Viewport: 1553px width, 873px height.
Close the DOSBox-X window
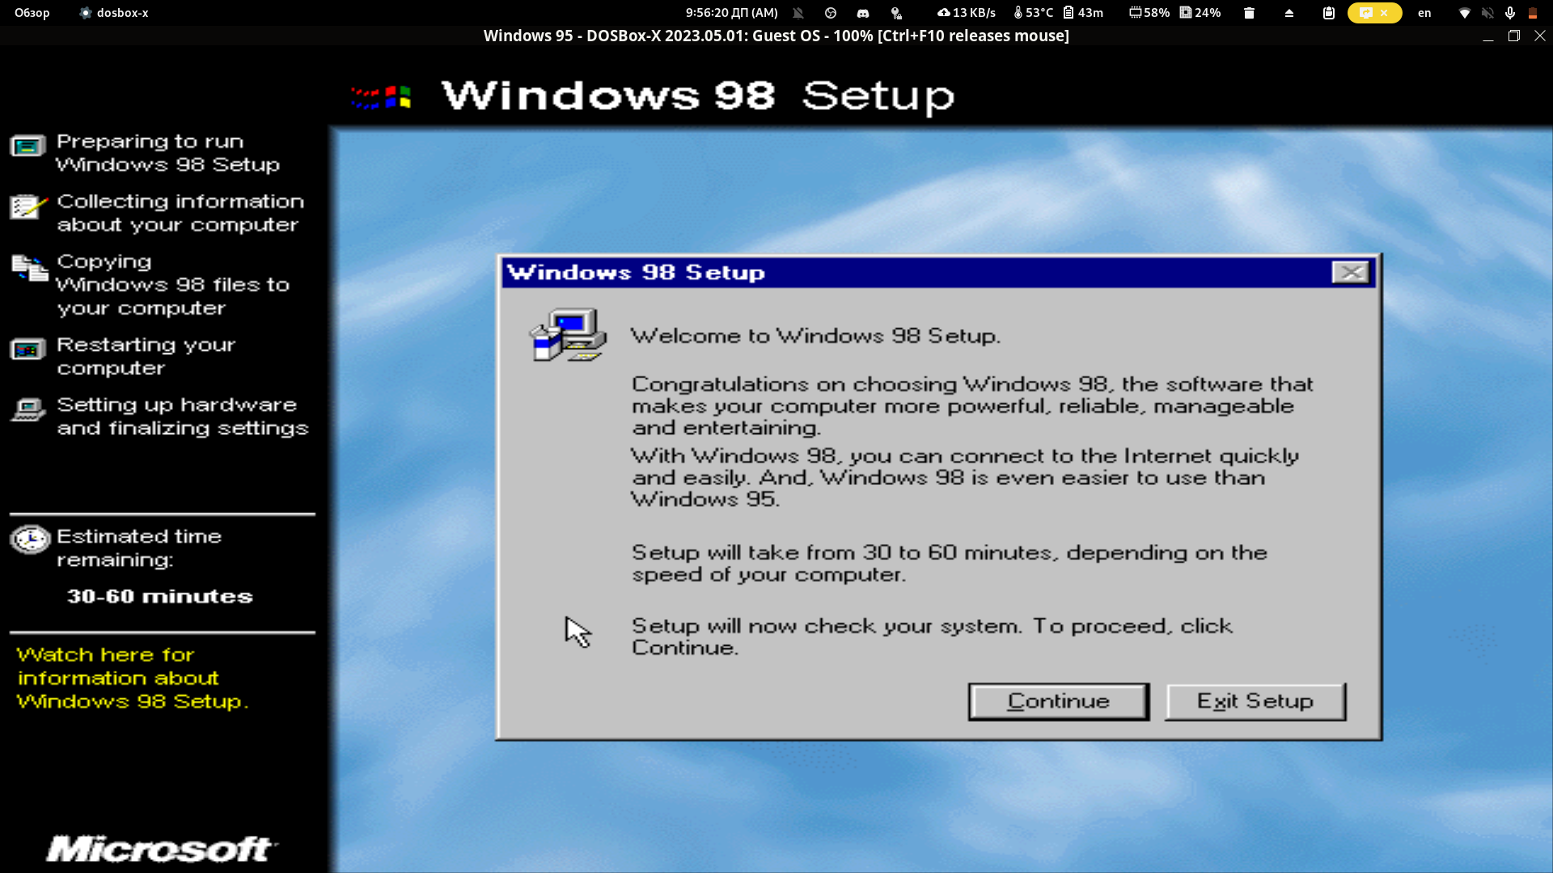click(x=1540, y=36)
